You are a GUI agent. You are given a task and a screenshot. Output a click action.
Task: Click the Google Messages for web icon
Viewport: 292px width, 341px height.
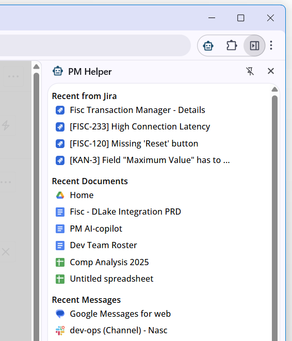60,314
